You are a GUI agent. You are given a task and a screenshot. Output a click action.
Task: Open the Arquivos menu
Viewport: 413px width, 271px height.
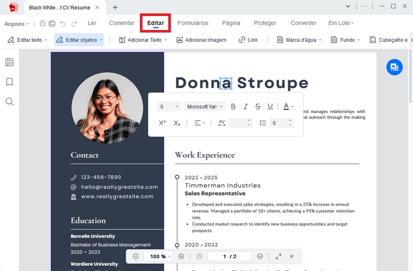(x=17, y=24)
